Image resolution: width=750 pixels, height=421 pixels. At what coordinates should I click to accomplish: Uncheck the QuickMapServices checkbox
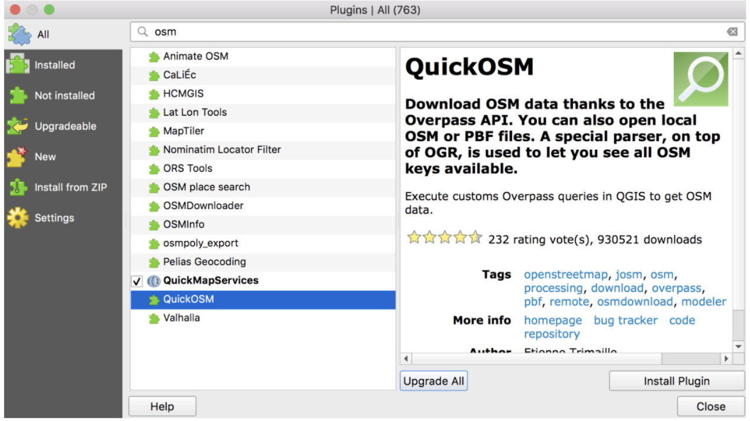(x=137, y=281)
